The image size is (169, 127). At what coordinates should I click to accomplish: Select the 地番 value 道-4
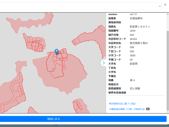132,80
